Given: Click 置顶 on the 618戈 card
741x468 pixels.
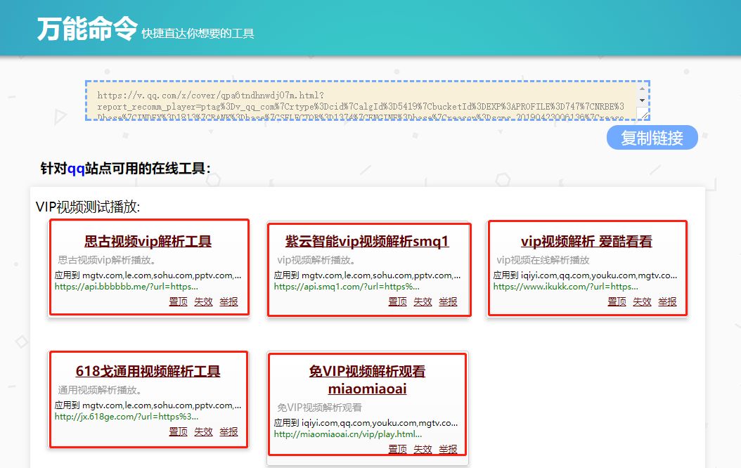Looking at the screenshot, I should coord(178,431).
